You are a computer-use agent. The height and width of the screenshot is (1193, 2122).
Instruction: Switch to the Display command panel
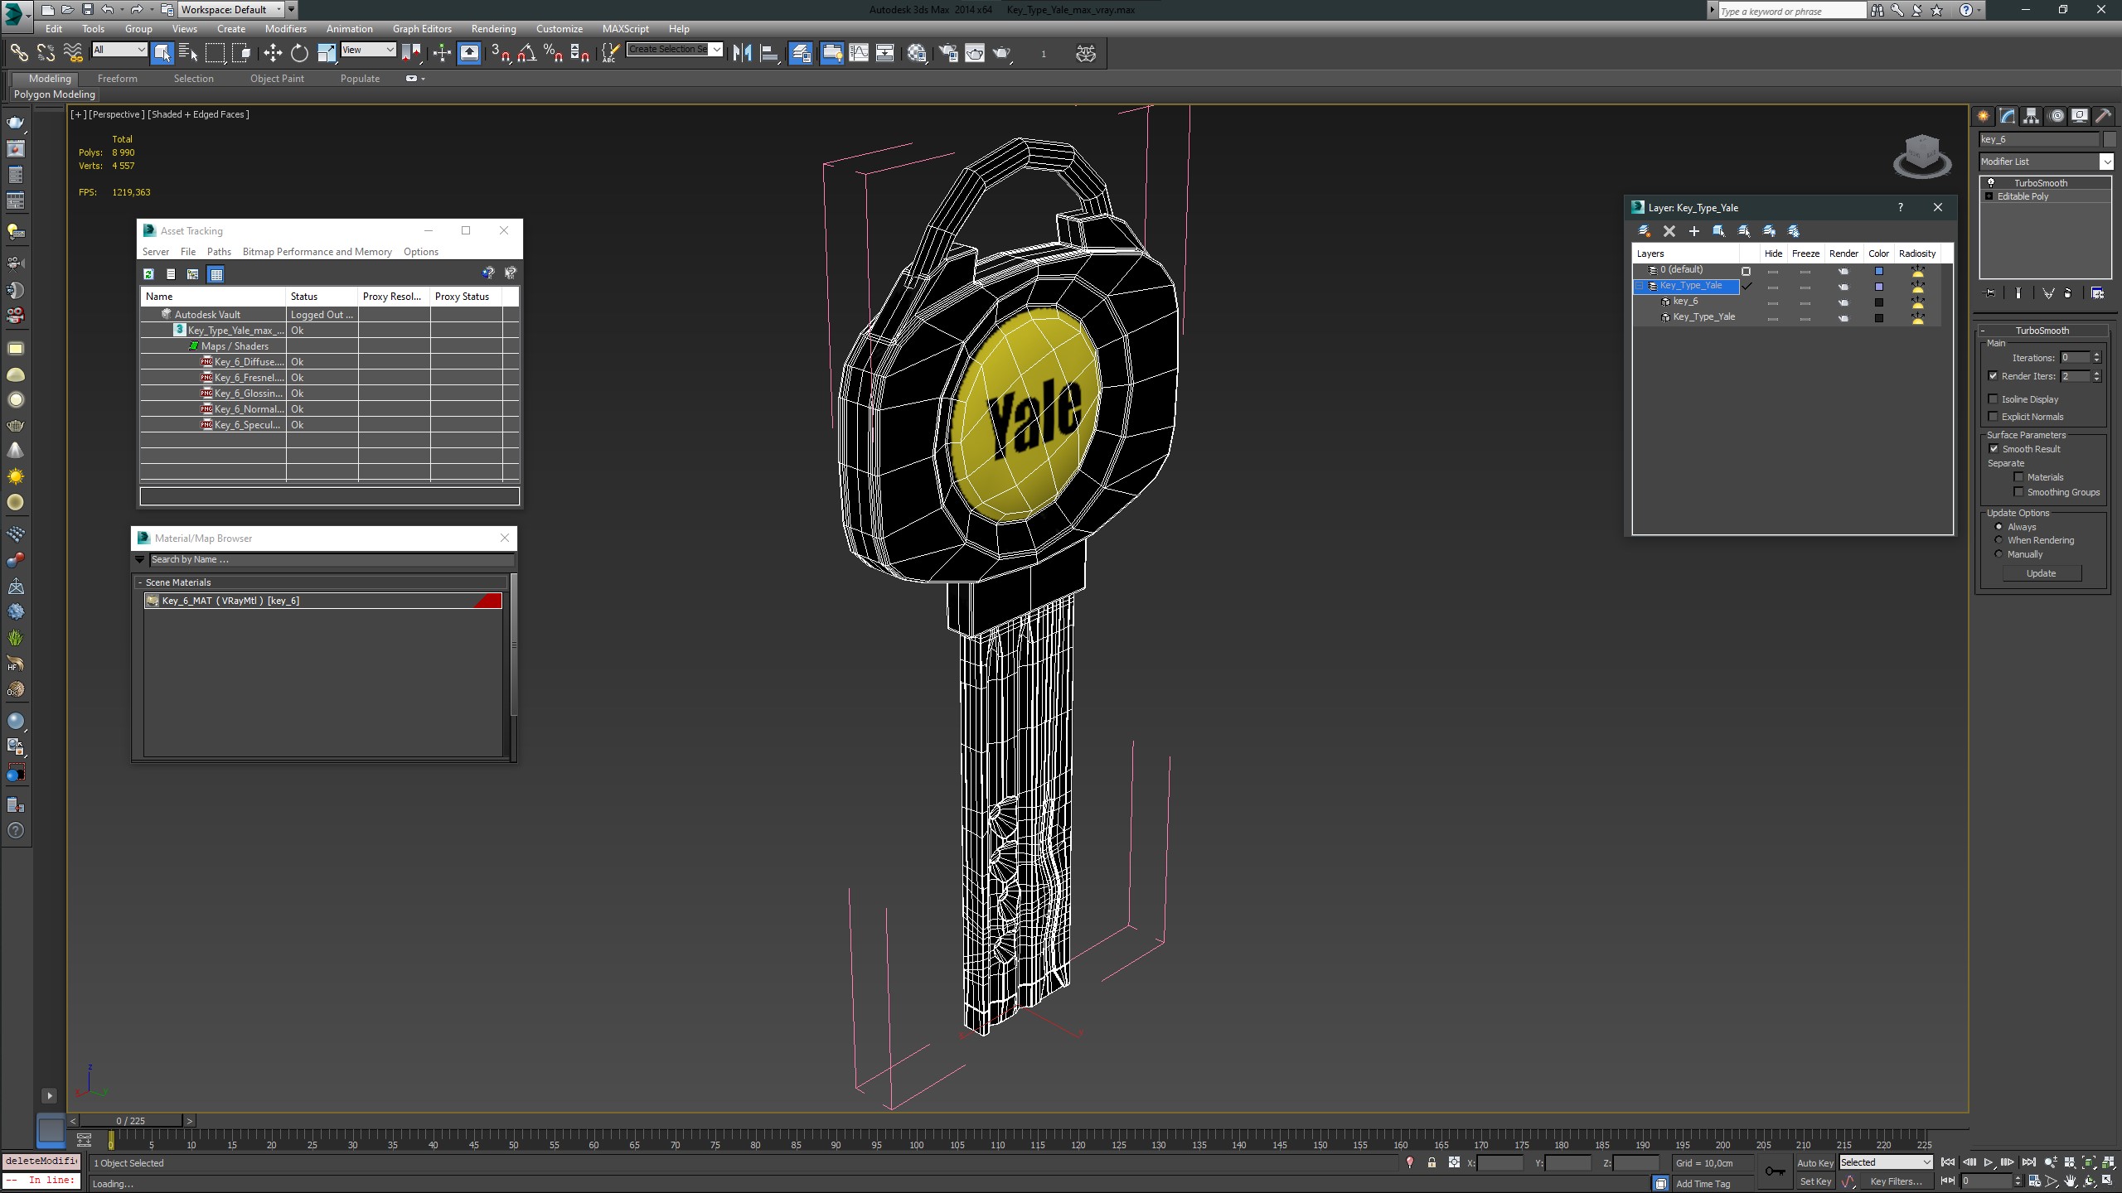tap(2080, 116)
